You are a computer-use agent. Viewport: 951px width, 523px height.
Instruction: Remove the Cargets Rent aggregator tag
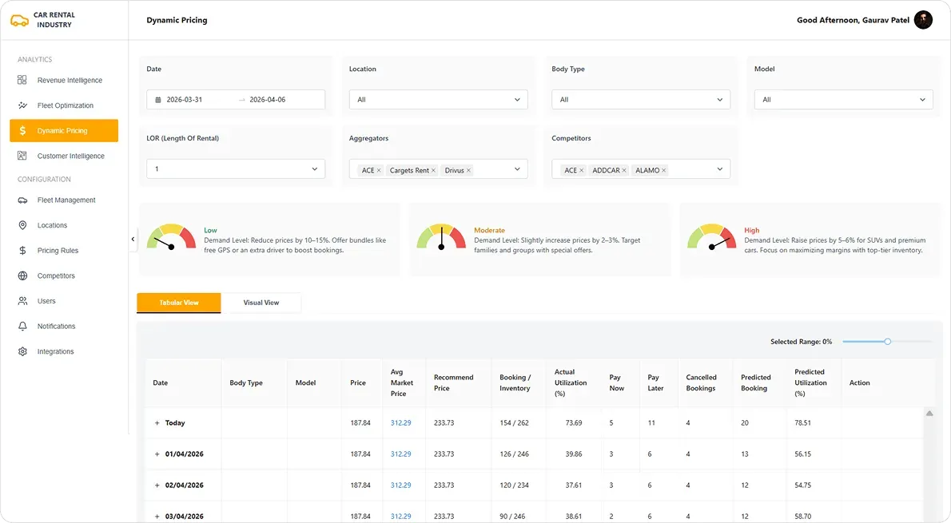click(434, 170)
